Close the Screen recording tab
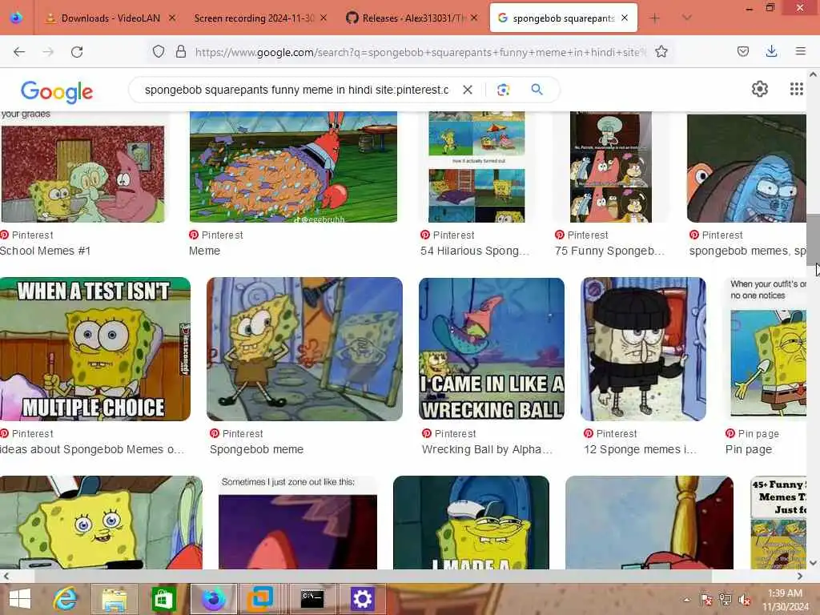This screenshot has height=615, width=820. point(324,18)
